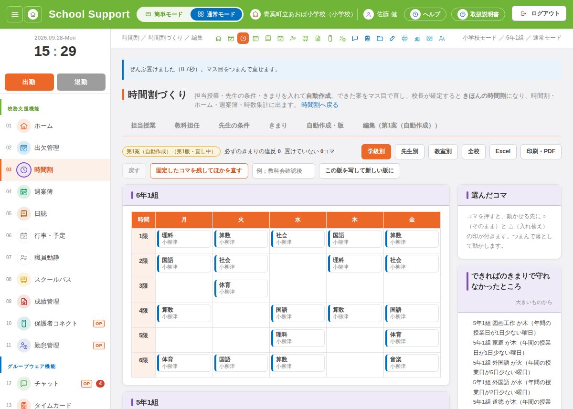Click the smartphone parent-connect shortcut icon
This screenshot has width=573, height=409.
330,38
